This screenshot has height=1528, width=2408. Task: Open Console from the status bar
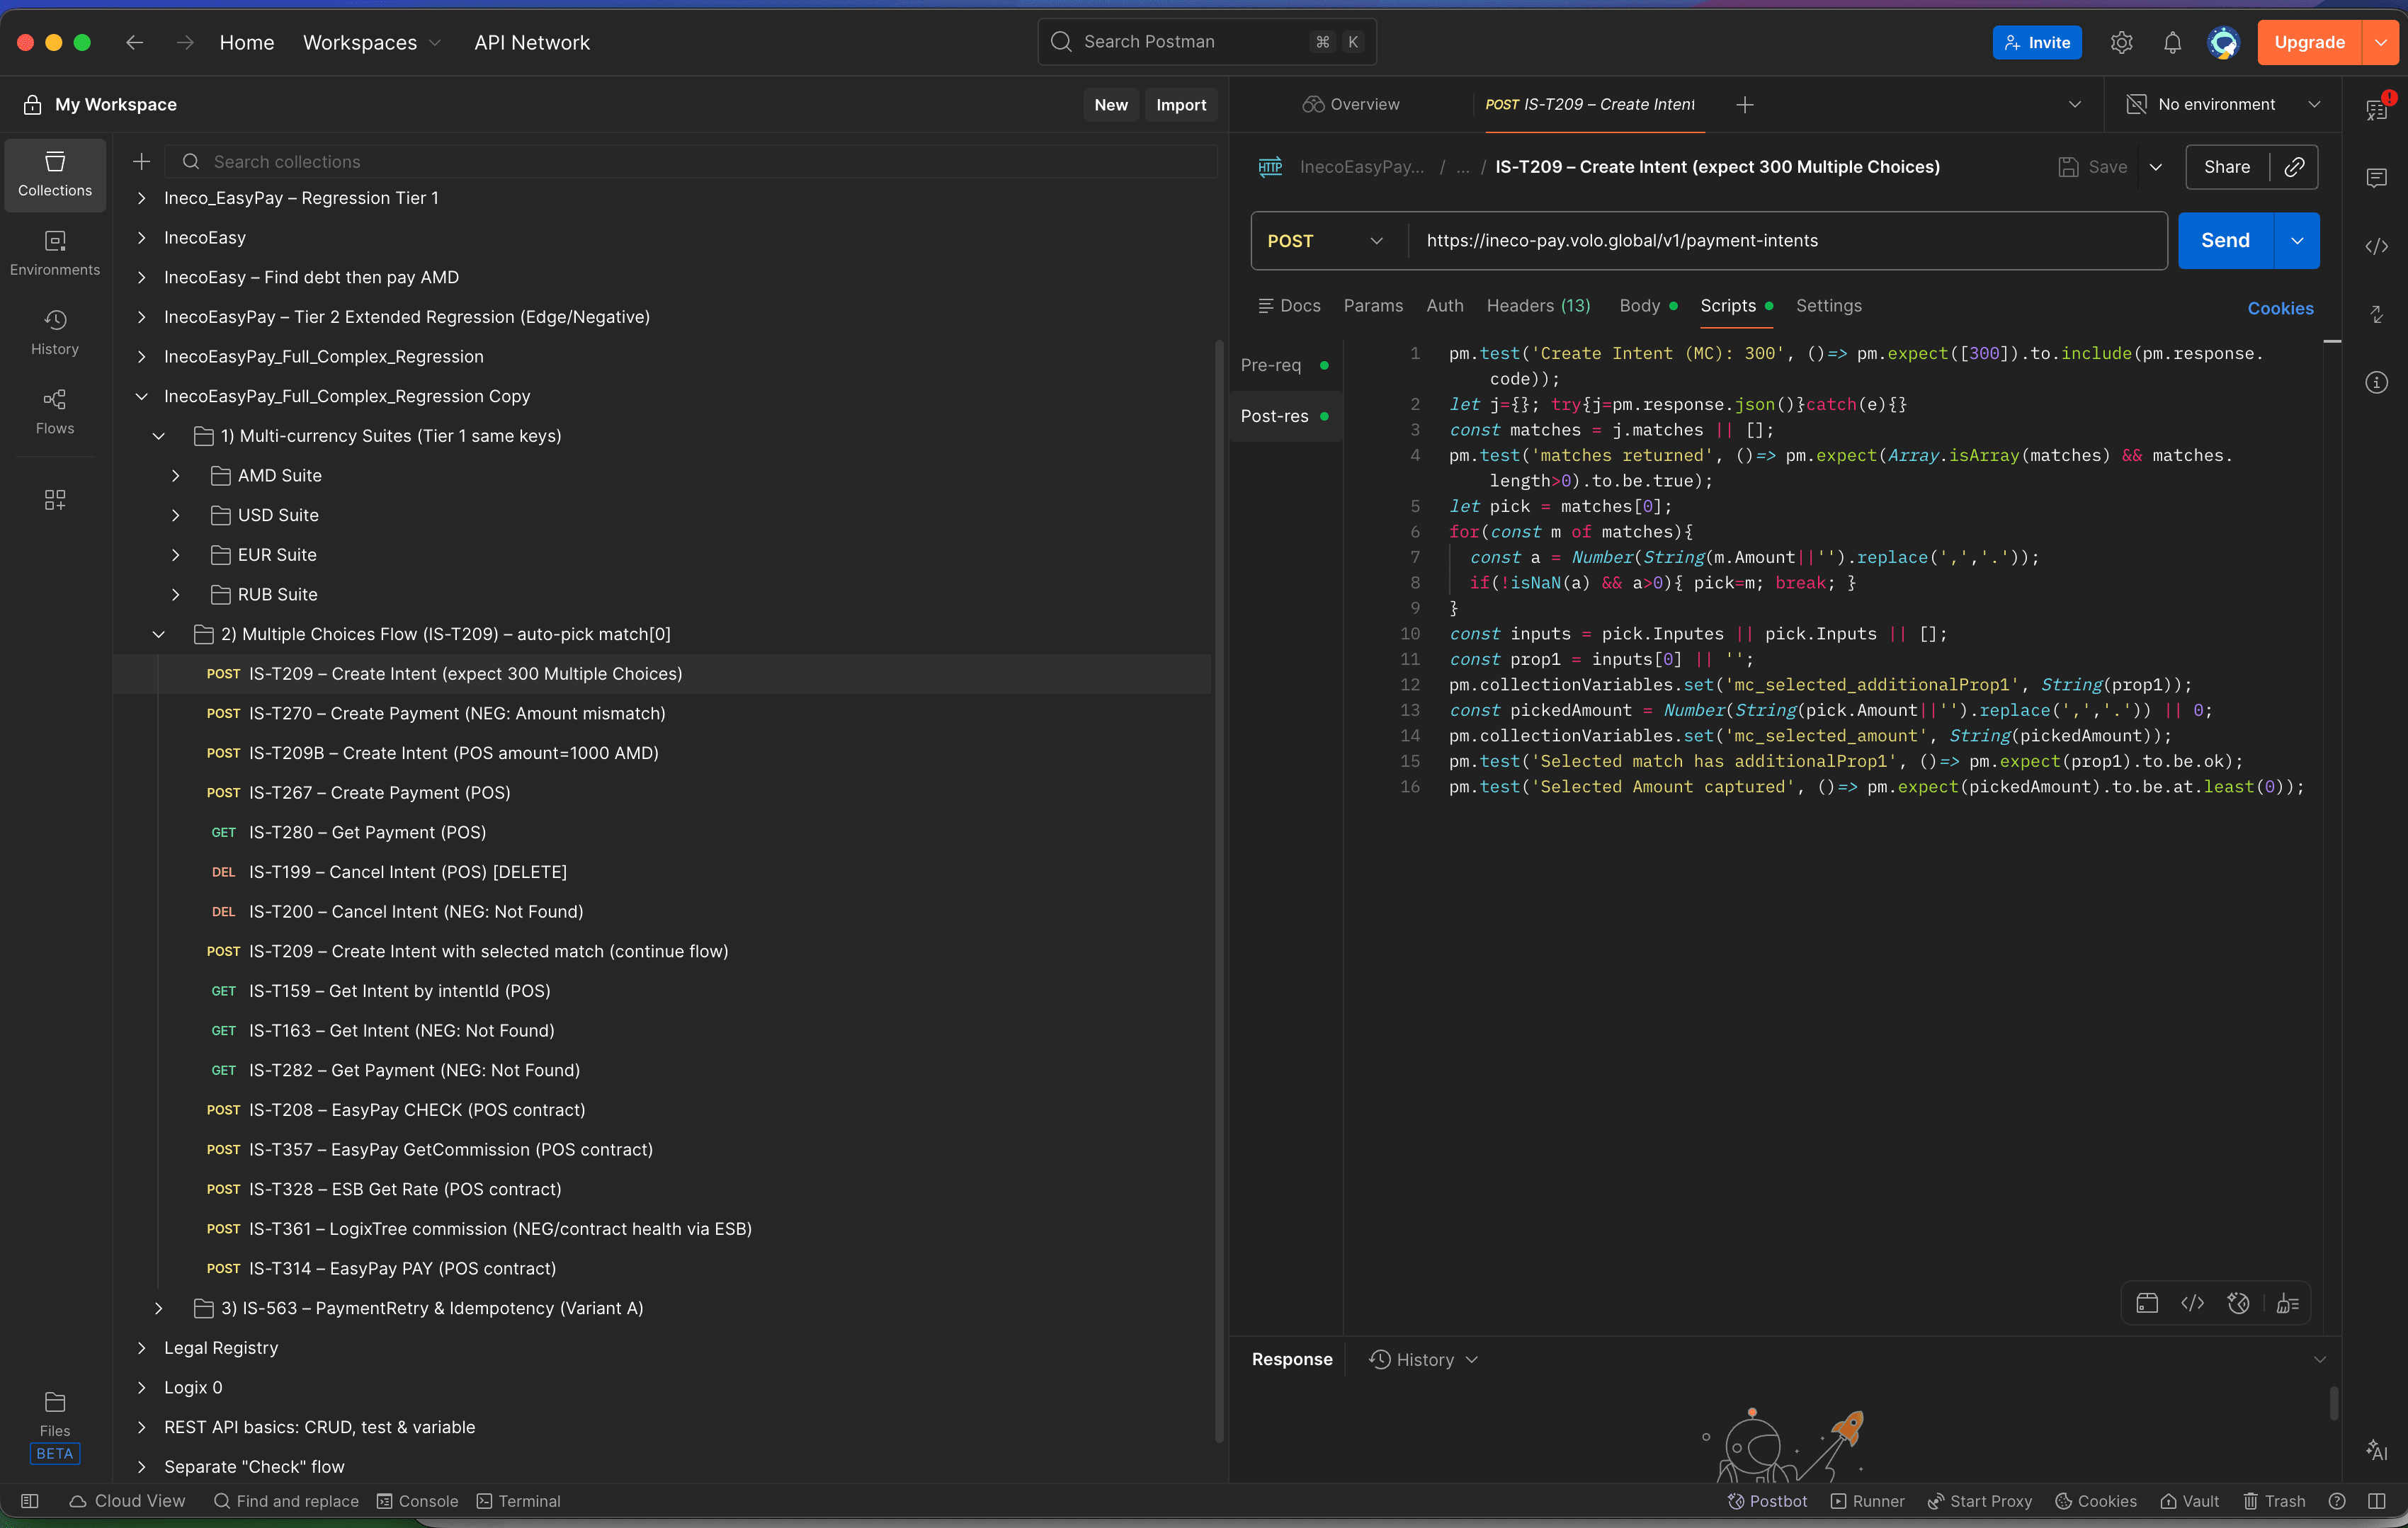(x=417, y=1500)
